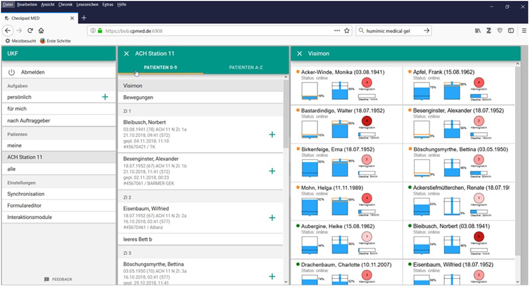Close the ACH Station 11 panel
Screen dimensions: 529x286
[x=126, y=53]
